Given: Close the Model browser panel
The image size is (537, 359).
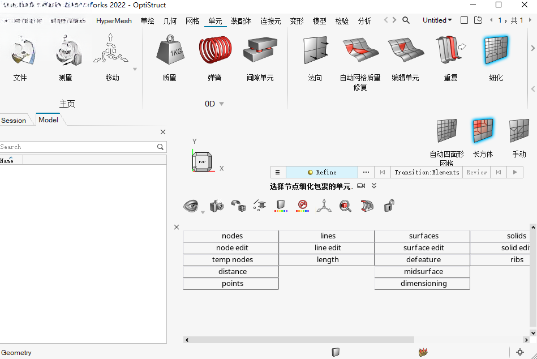Looking at the screenshot, I should (x=163, y=132).
